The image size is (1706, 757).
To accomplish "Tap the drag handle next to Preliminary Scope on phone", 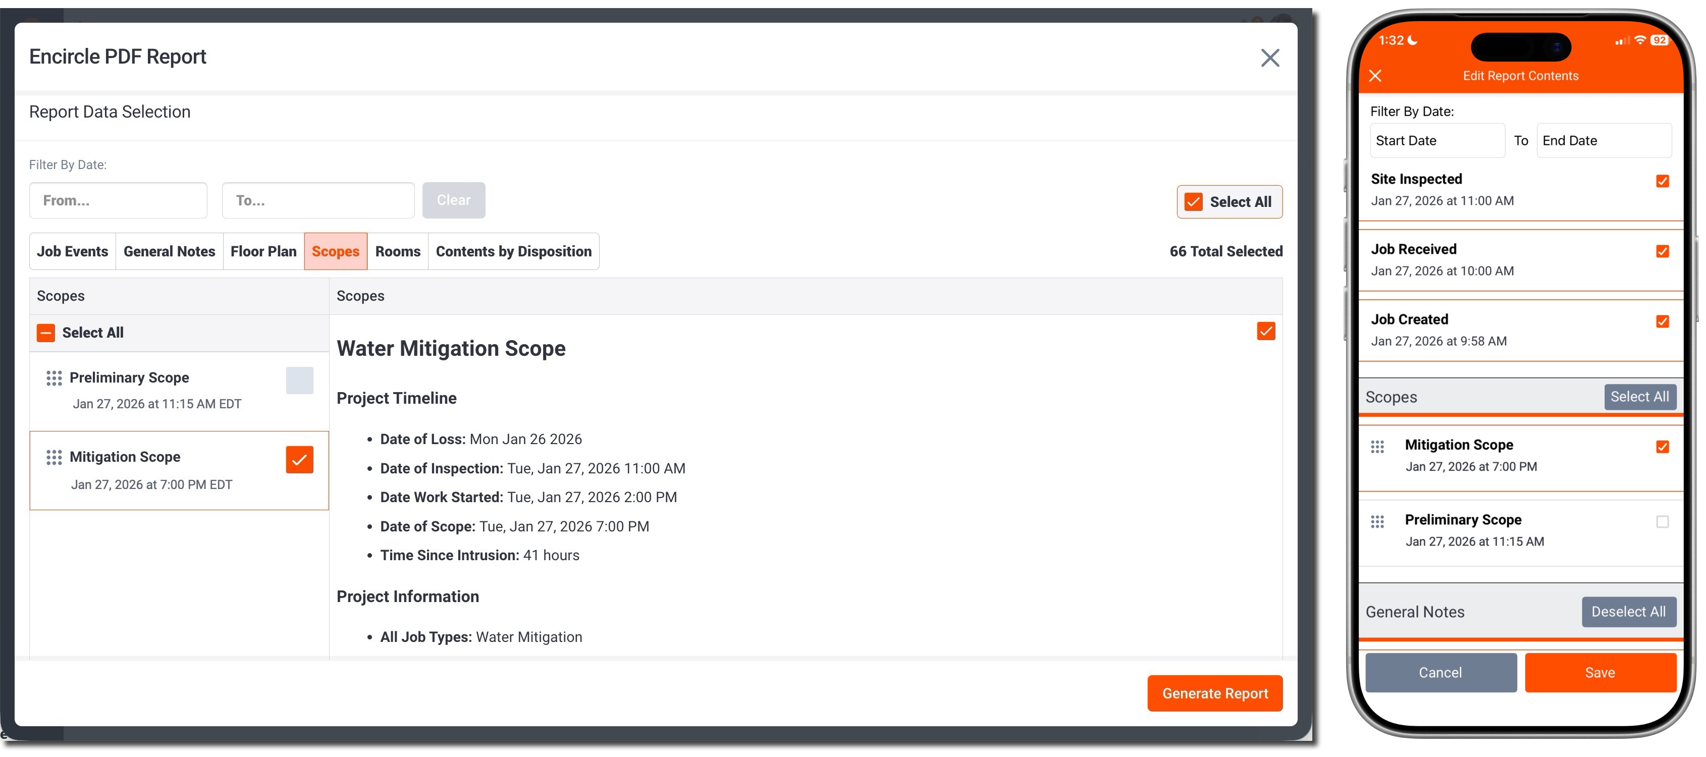I will pyautogui.click(x=1378, y=521).
